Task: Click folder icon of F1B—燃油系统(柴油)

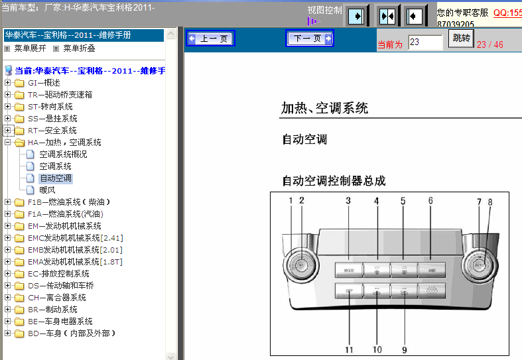Action: tap(19, 202)
